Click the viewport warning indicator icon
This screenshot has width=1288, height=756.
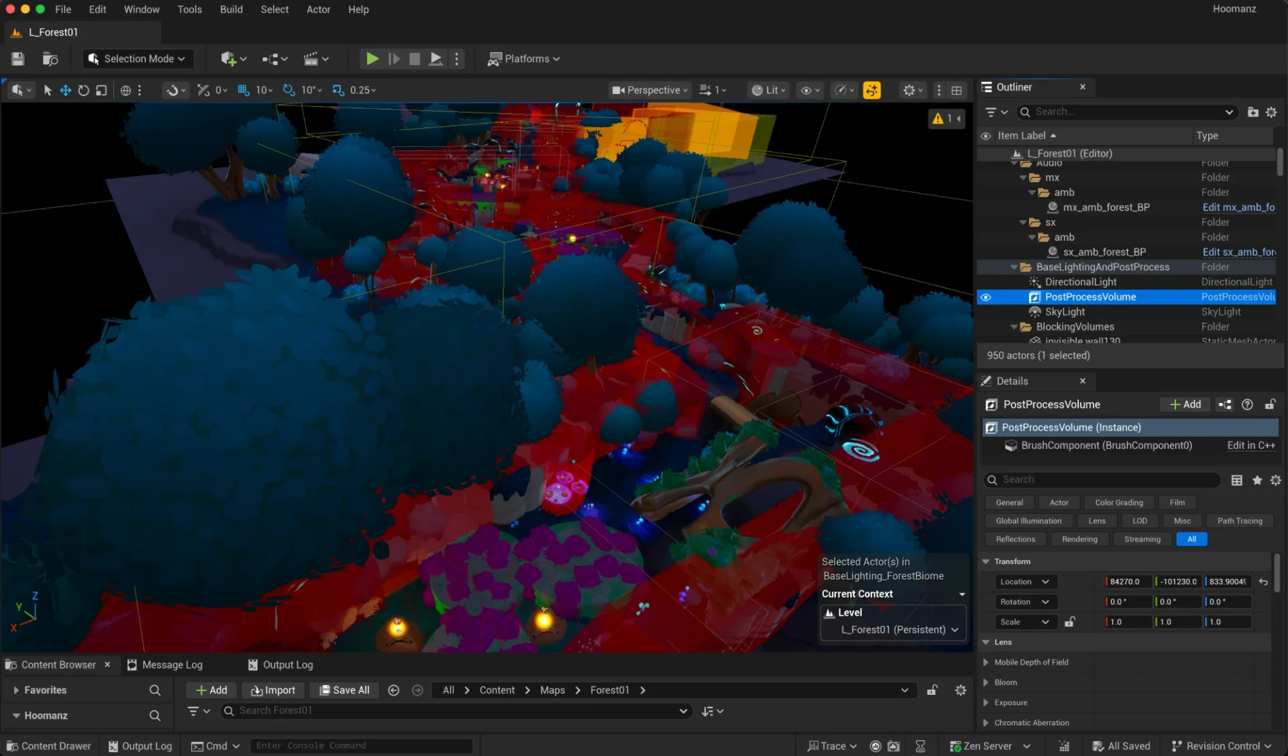(938, 119)
